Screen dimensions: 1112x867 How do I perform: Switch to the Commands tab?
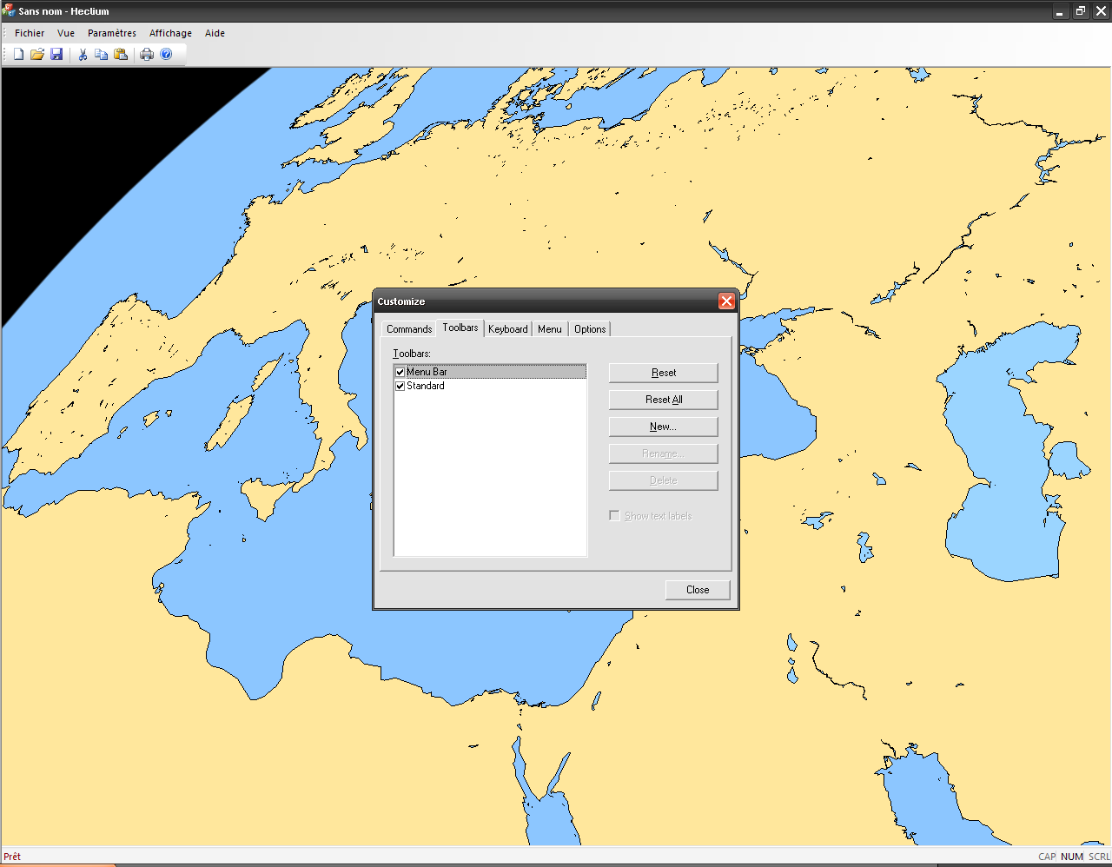point(408,329)
